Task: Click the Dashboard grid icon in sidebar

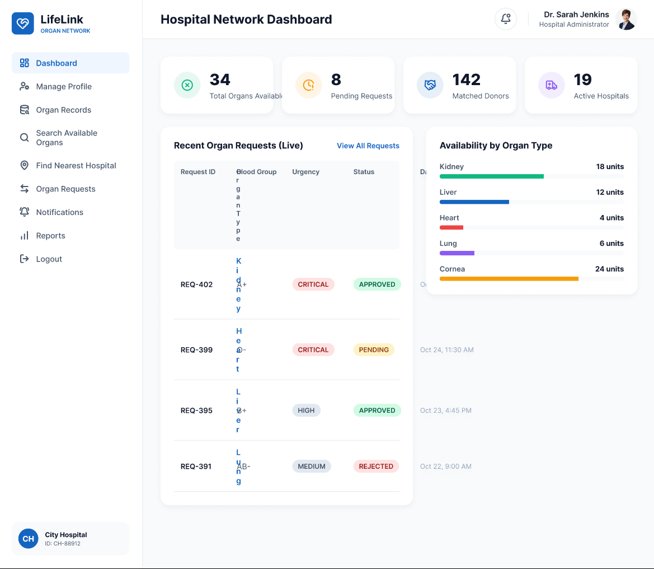Action: tap(25, 63)
